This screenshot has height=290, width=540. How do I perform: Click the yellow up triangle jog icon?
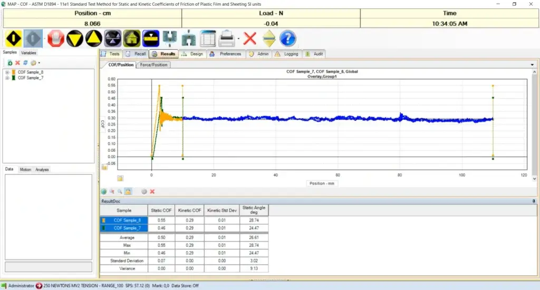pos(94,38)
